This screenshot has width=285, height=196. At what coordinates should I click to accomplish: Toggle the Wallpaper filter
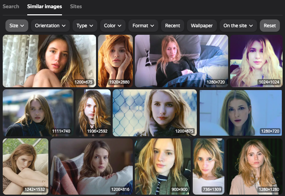(x=202, y=26)
